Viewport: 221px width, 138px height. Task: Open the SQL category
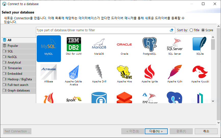pos(19,51)
